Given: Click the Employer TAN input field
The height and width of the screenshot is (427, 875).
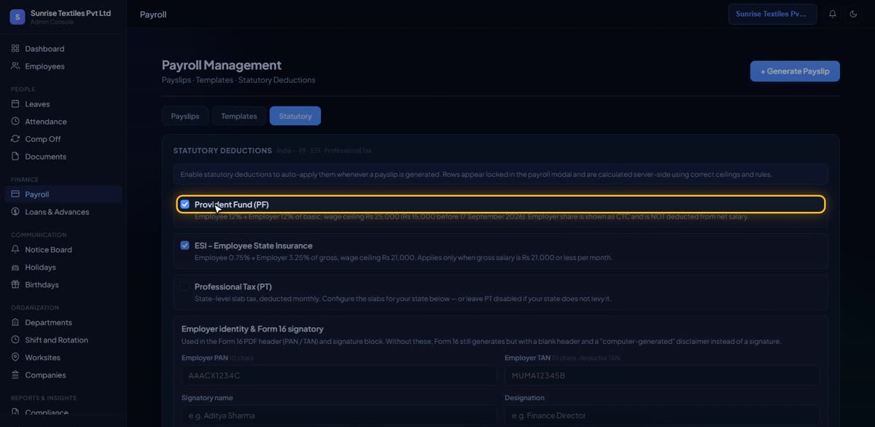Looking at the screenshot, I should click(662, 375).
